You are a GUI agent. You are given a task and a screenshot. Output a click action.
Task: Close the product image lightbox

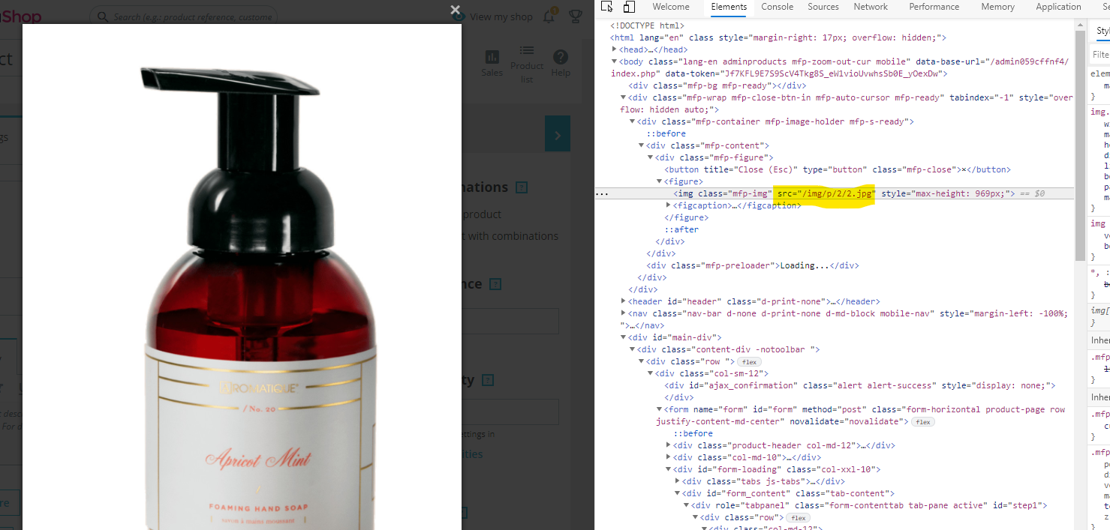pos(455,10)
